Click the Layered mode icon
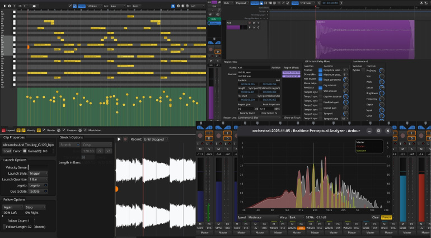The width and height of the screenshot is (431, 238). pyautogui.click(x=3, y=130)
